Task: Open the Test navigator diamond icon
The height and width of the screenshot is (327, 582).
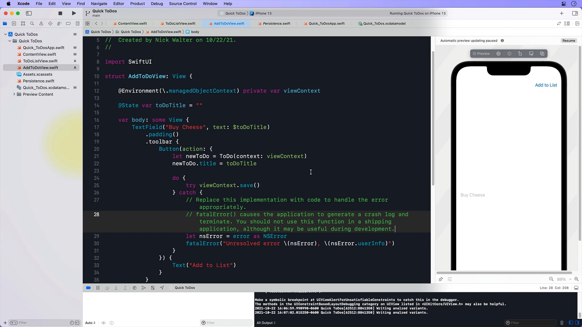Action: 50,23
